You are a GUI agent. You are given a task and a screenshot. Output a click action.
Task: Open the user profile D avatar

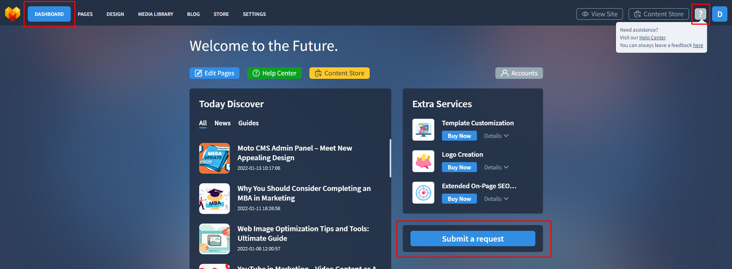click(719, 14)
